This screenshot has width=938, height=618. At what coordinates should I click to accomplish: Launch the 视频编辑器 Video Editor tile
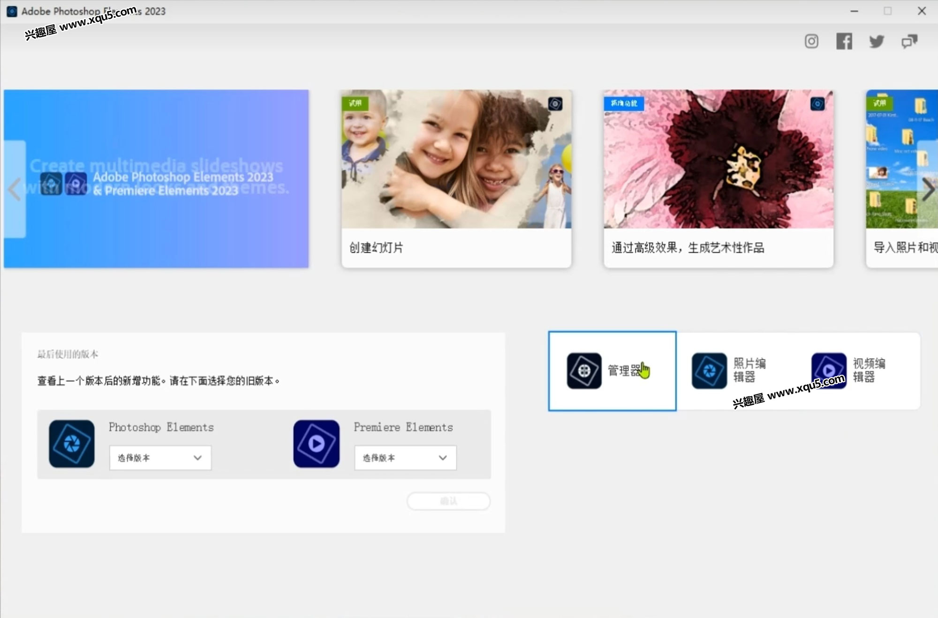[x=859, y=371]
